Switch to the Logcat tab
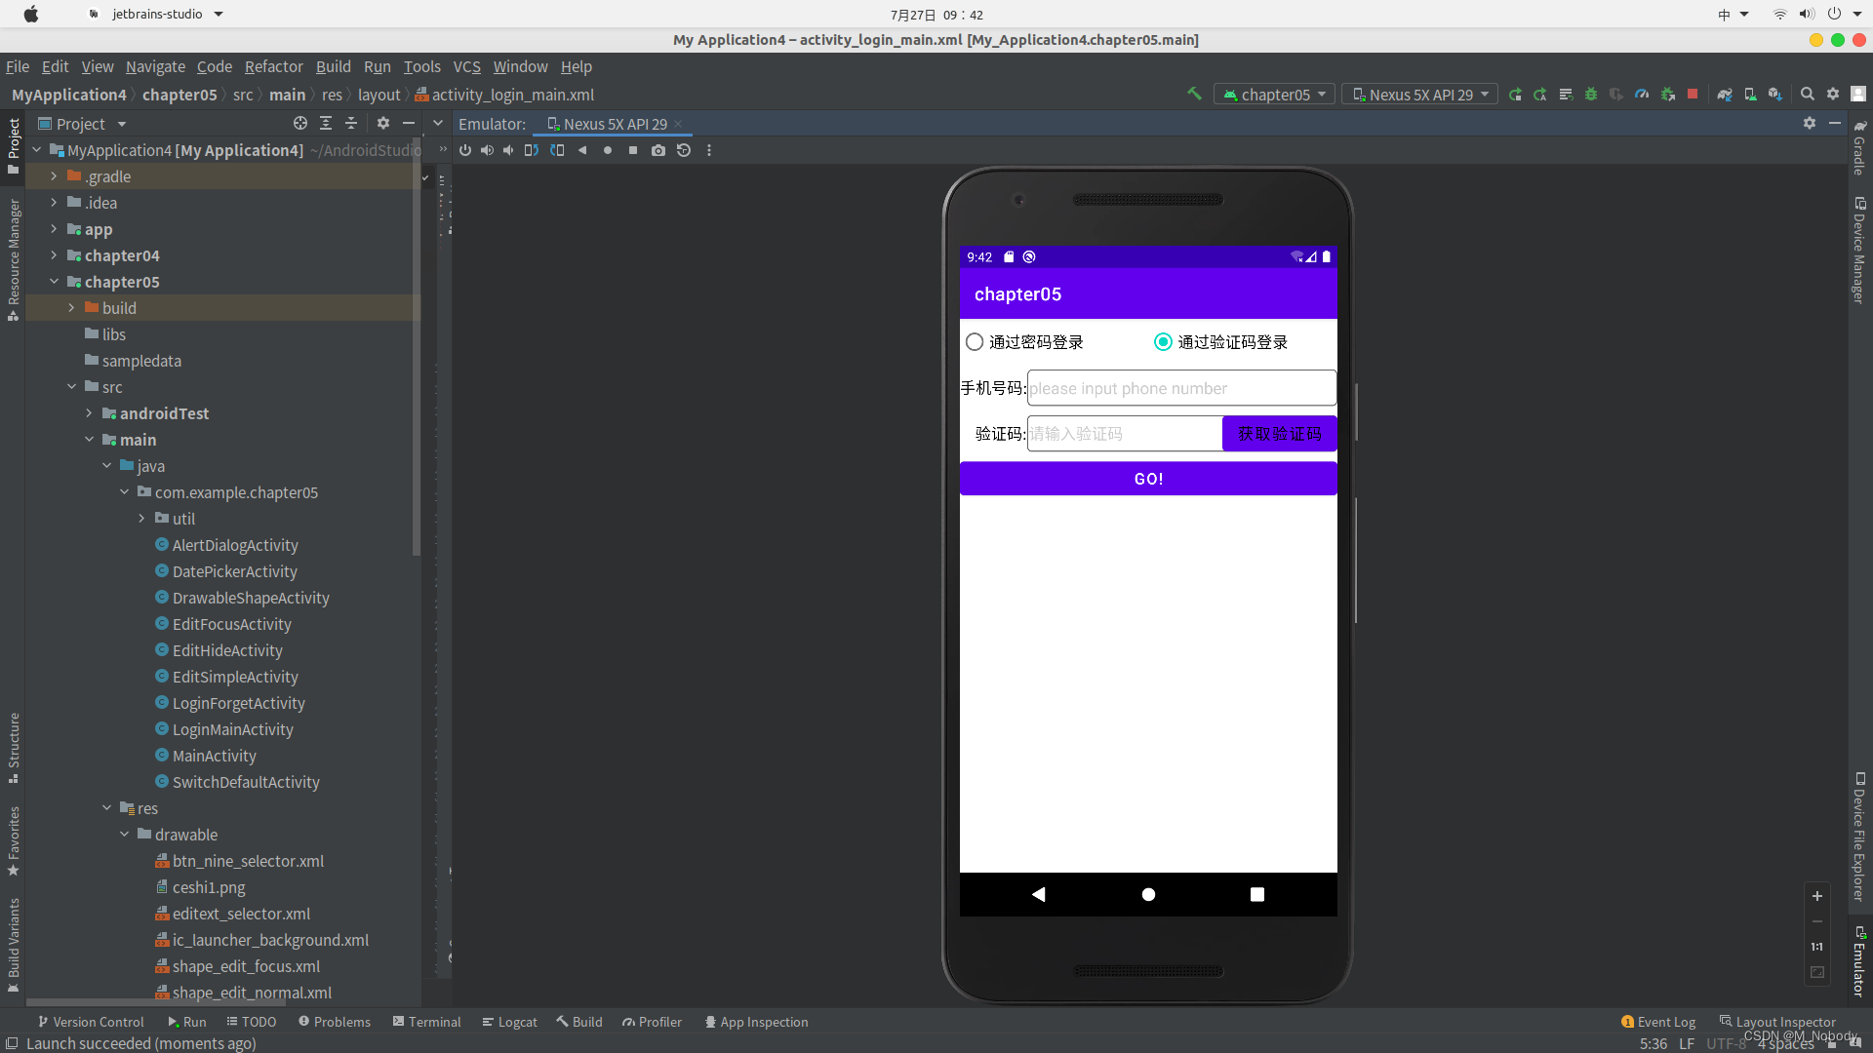Viewport: 1873px width, 1053px height. point(509,1022)
